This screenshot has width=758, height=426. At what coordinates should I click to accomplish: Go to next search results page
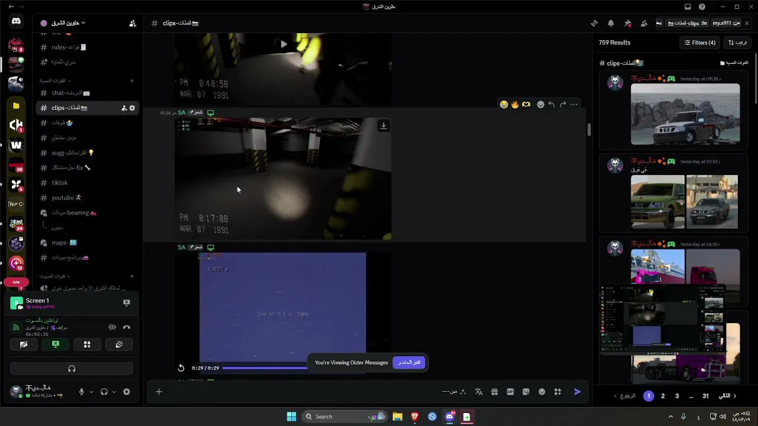click(x=728, y=396)
